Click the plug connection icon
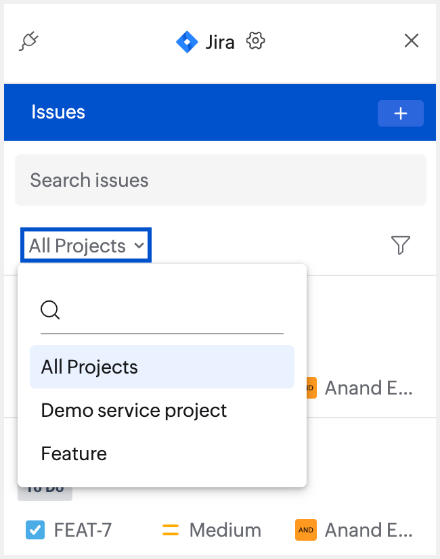Screen dimensions: 440x559 [x=28, y=41]
